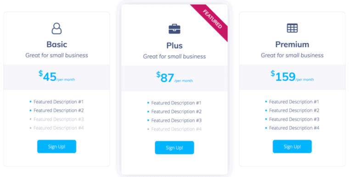Click Featured Description #2 in Plus card
The image size is (349, 177).
(x=176, y=111)
